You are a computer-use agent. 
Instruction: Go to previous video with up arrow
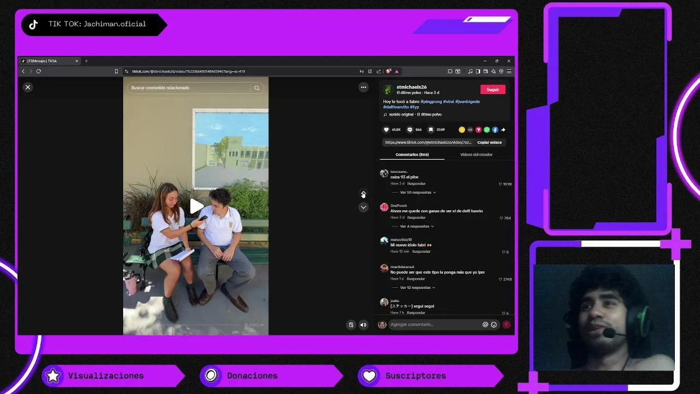point(363,194)
